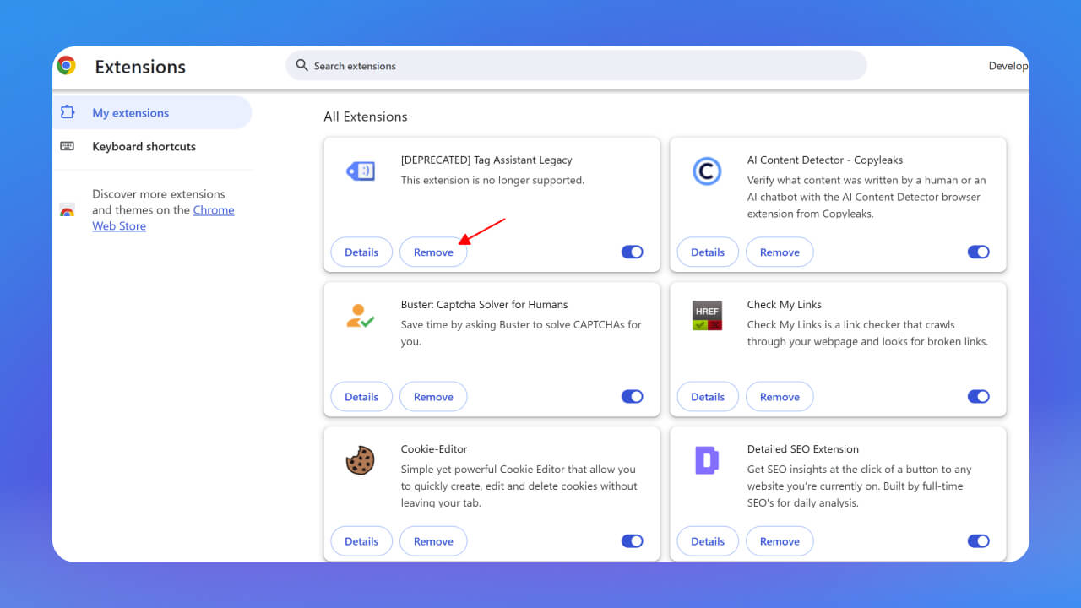
Task: Remove the Check My Links extension
Action: tap(780, 396)
